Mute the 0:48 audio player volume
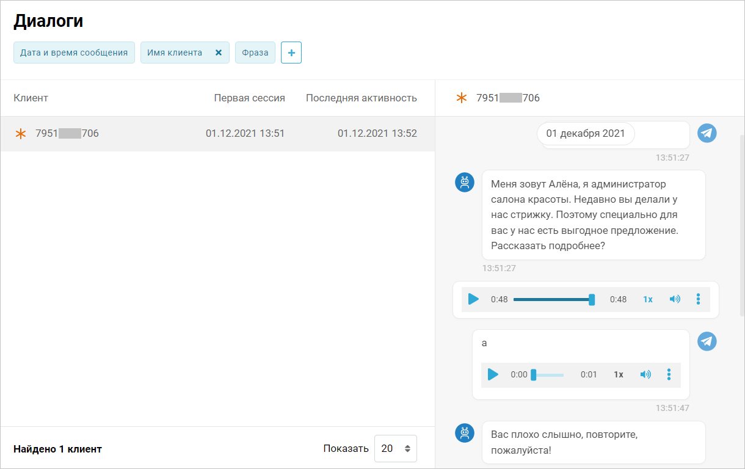This screenshot has width=745, height=469. coord(675,299)
